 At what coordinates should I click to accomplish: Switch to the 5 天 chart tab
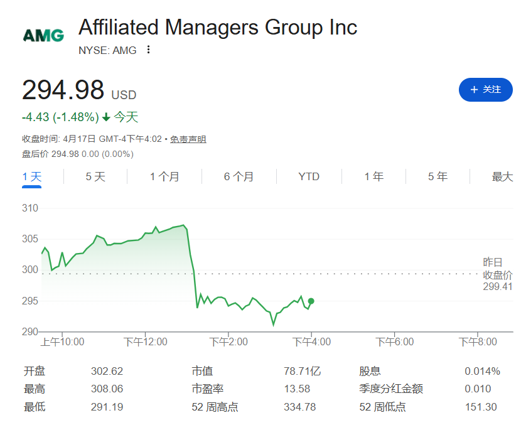click(x=95, y=176)
